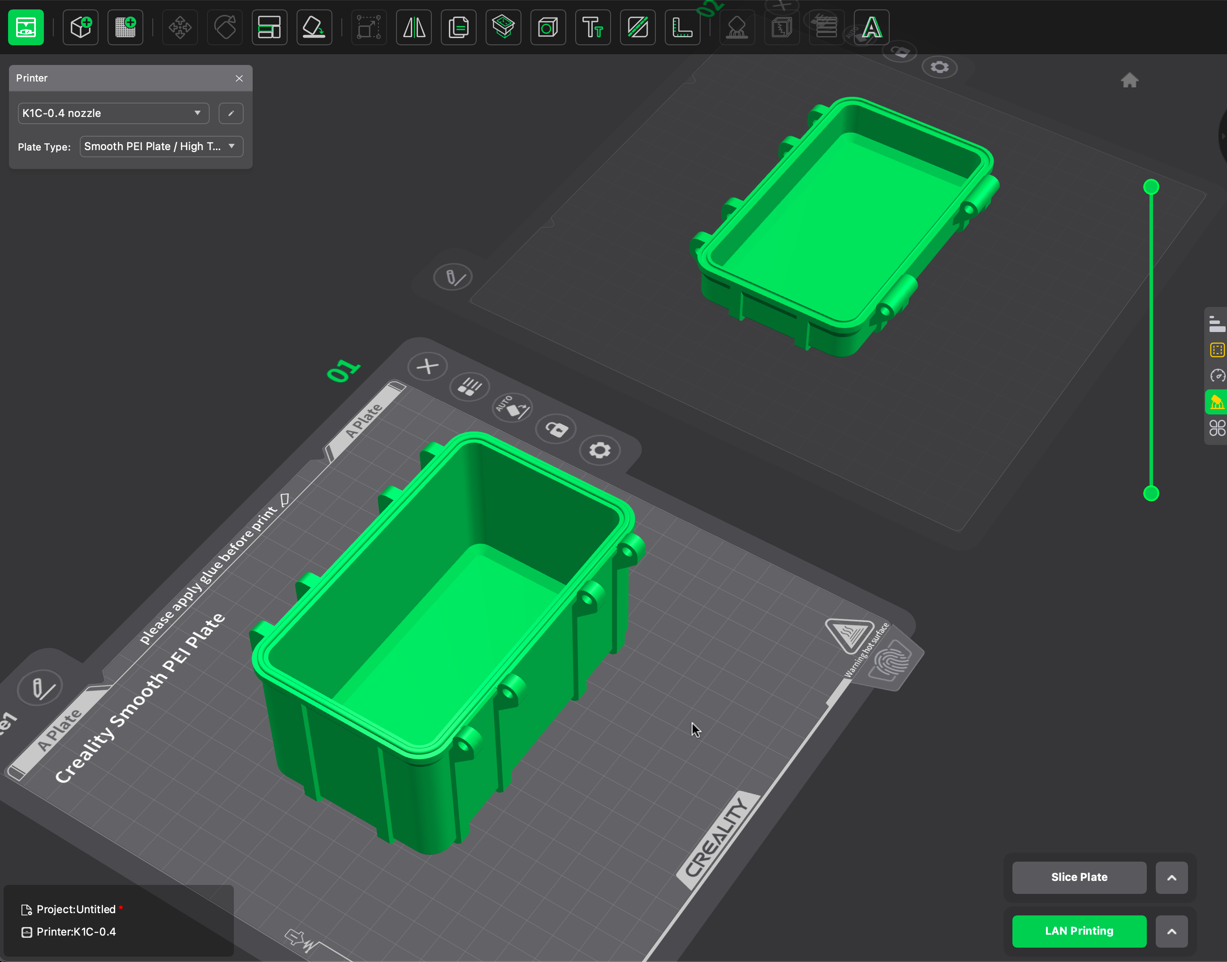Toggle the support icon in the right sidebar
The width and height of the screenshot is (1227, 962).
point(1217,401)
